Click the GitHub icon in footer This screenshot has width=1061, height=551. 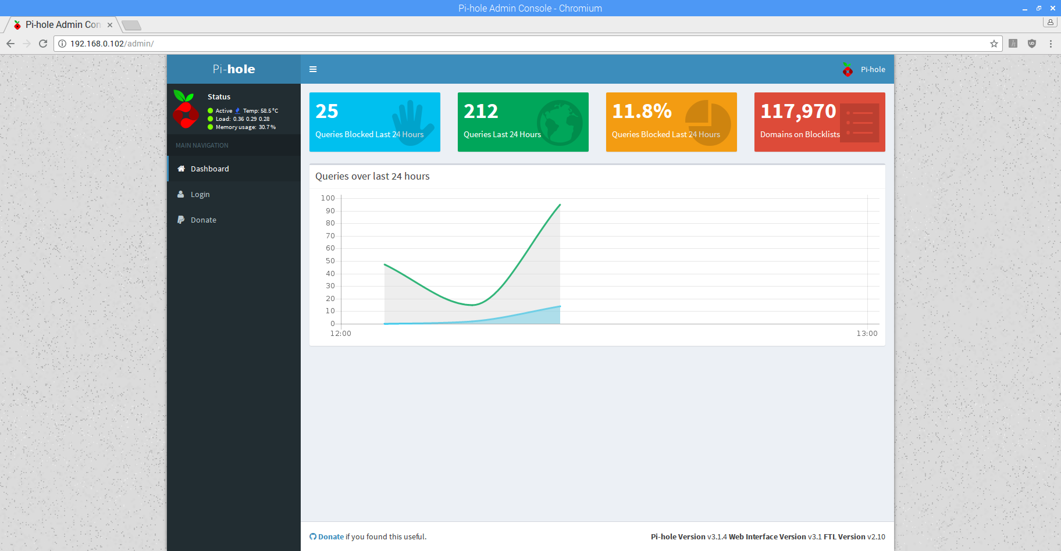coord(313,536)
